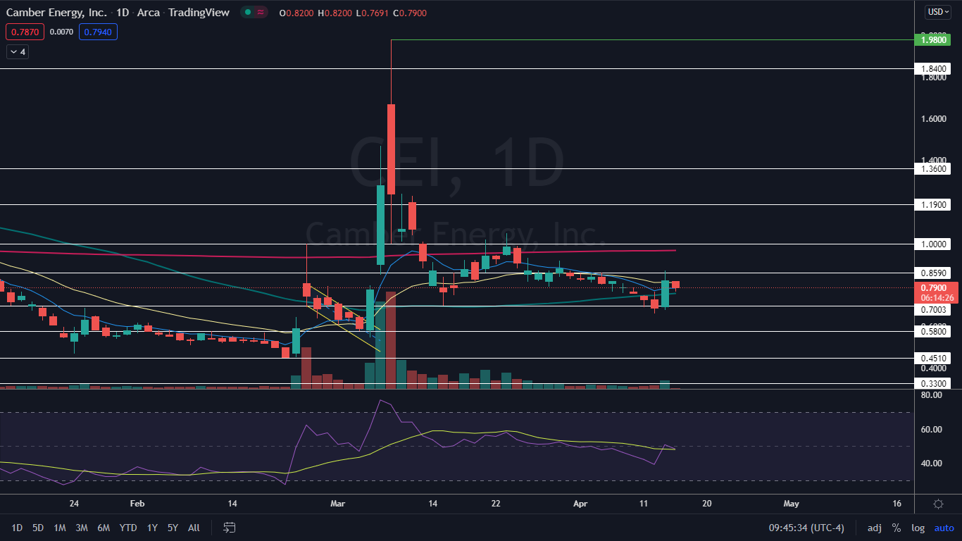The image size is (962, 541).
Task: Click the low value L0.7691
Action: coord(372,13)
